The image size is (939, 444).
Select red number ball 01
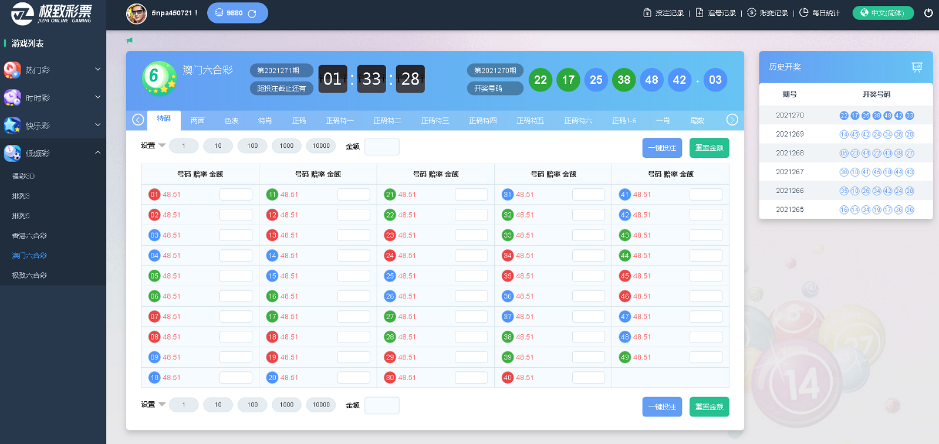pos(154,195)
